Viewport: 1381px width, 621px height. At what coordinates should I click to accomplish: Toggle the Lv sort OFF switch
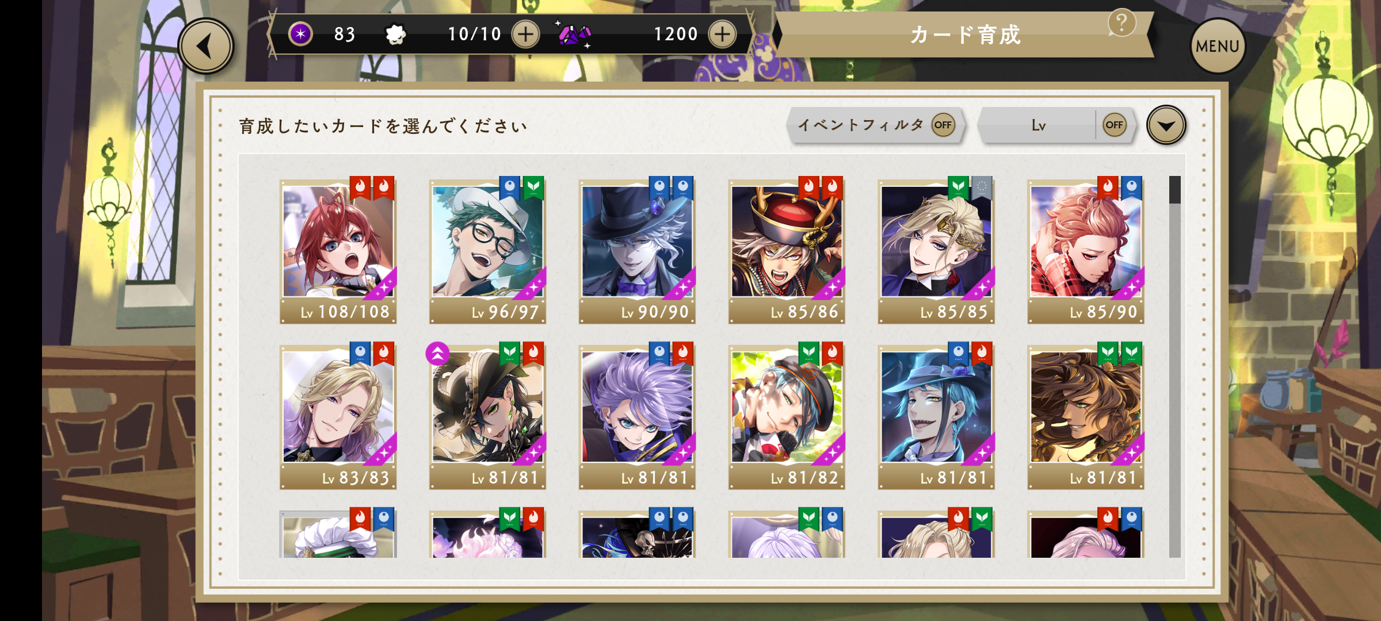tap(1114, 125)
